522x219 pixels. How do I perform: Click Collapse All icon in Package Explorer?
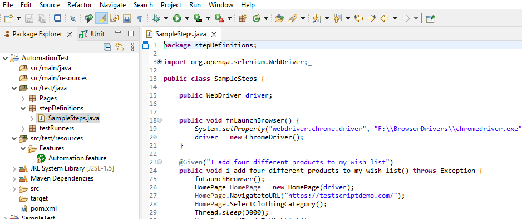point(107,47)
